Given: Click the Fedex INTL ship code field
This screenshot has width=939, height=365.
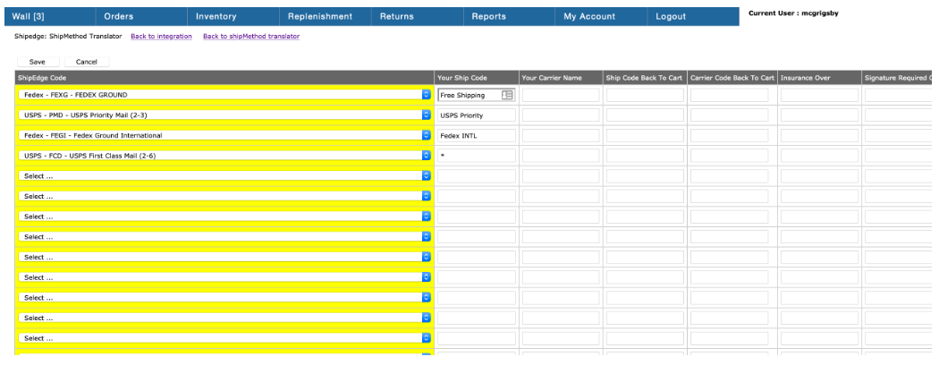Looking at the screenshot, I should pos(476,135).
